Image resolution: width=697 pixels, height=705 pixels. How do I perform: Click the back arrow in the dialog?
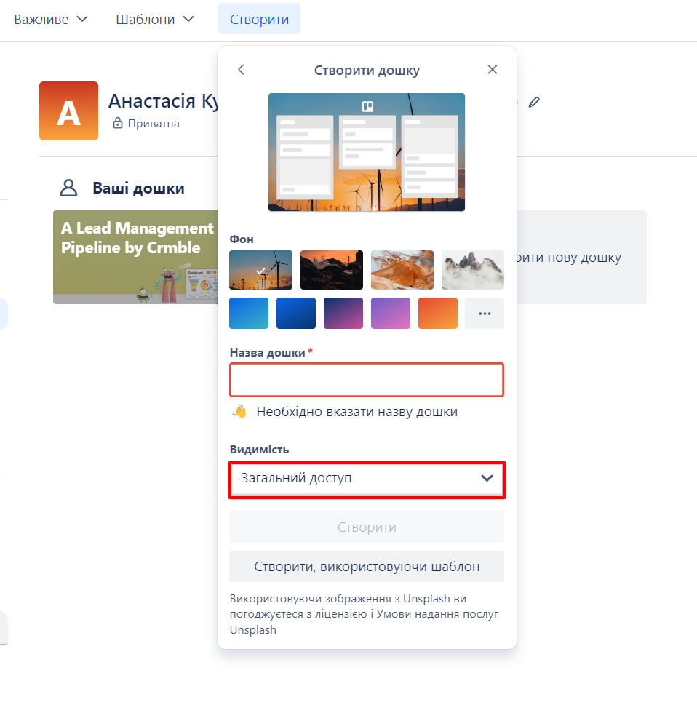(x=241, y=70)
